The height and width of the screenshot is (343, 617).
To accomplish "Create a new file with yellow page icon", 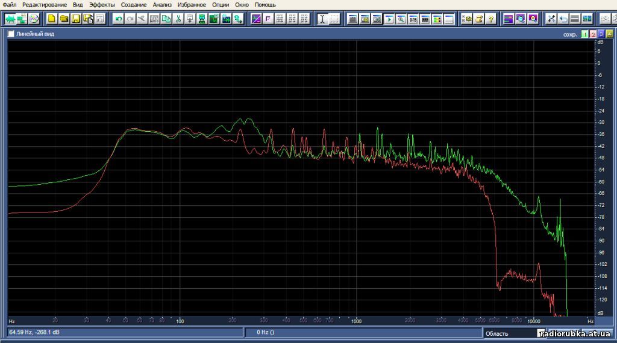I will (52, 19).
